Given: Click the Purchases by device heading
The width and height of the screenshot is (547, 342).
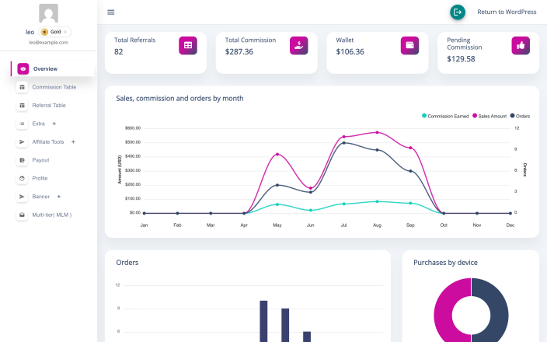Looking at the screenshot, I should tap(445, 263).
